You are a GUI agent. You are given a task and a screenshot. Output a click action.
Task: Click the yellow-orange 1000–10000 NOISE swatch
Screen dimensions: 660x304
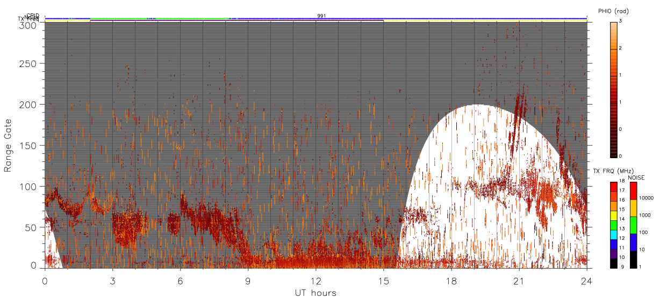(x=634, y=208)
